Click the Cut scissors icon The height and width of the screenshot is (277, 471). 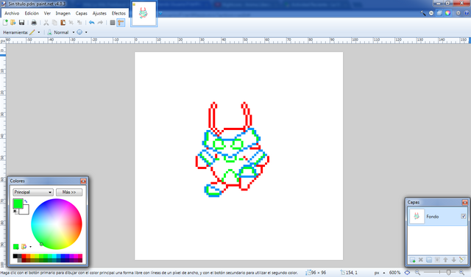46,23
